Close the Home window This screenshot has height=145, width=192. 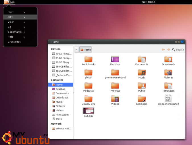pyautogui.click(x=182, y=42)
